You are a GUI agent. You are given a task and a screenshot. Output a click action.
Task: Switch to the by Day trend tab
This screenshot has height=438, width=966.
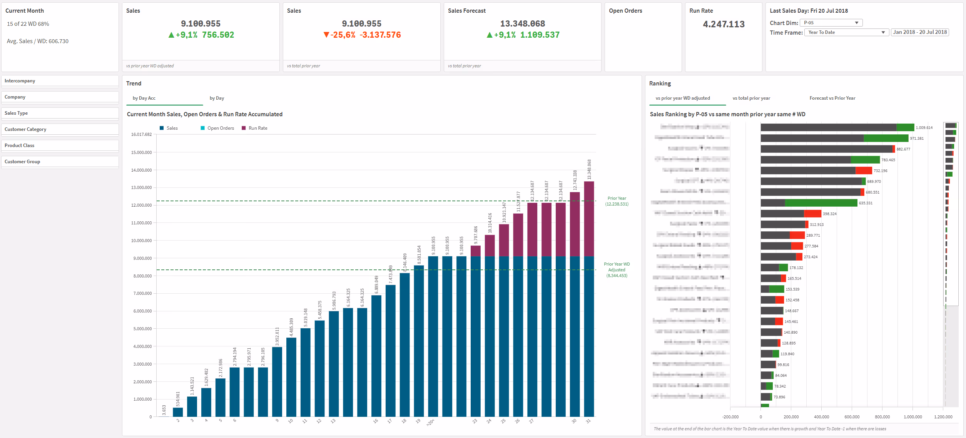[x=217, y=98]
